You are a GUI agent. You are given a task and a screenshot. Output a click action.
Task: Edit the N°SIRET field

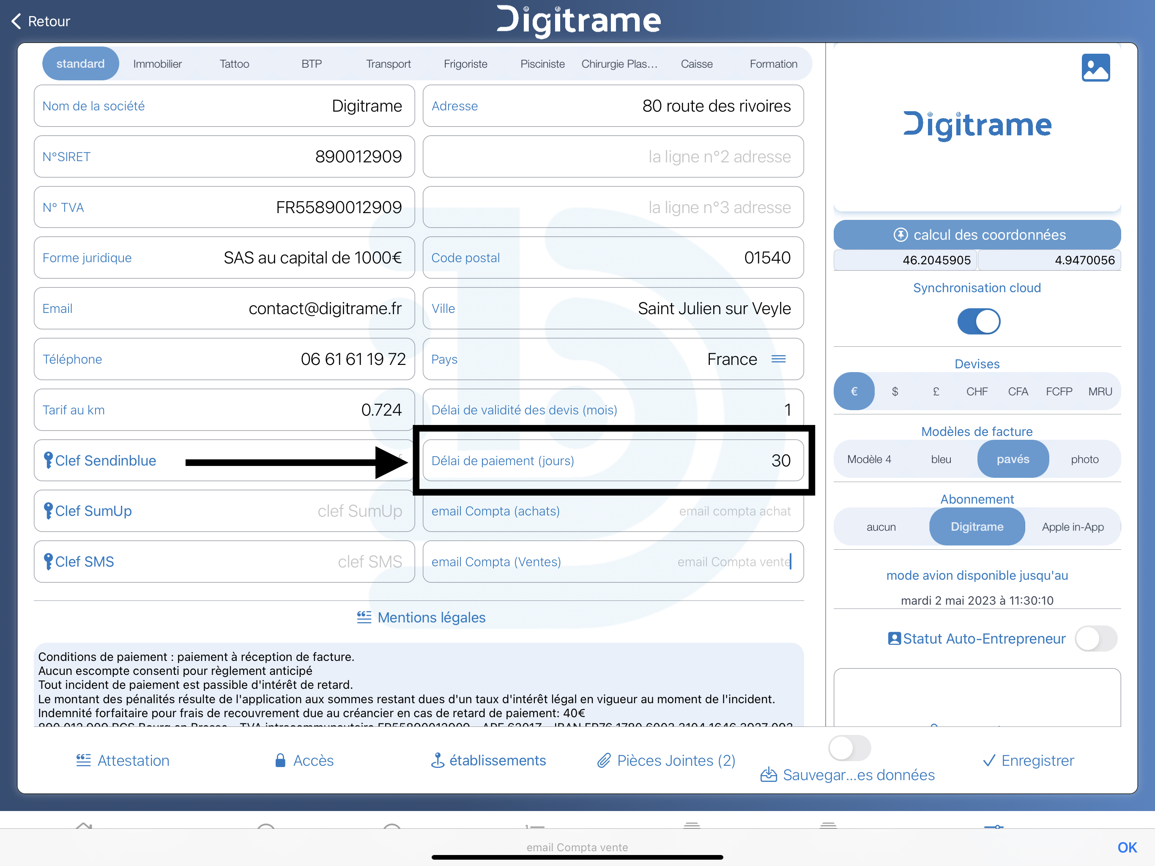click(x=224, y=157)
